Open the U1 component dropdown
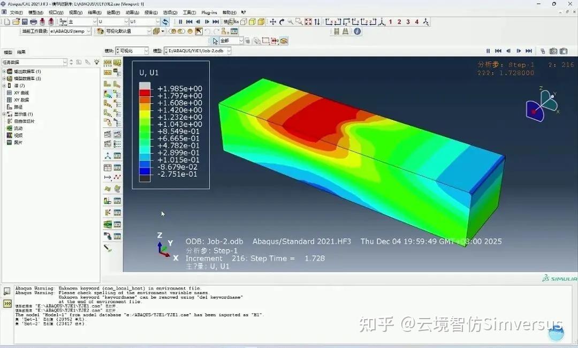Screen dimensions: 578x348 (x=157, y=22)
